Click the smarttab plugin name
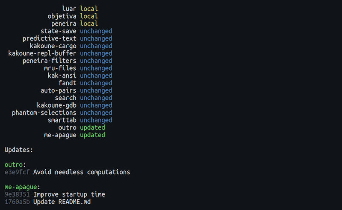The height and width of the screenshot is (210, 342). 62,120
